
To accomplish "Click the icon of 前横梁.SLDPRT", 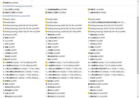I will click(x=3, y=81).
